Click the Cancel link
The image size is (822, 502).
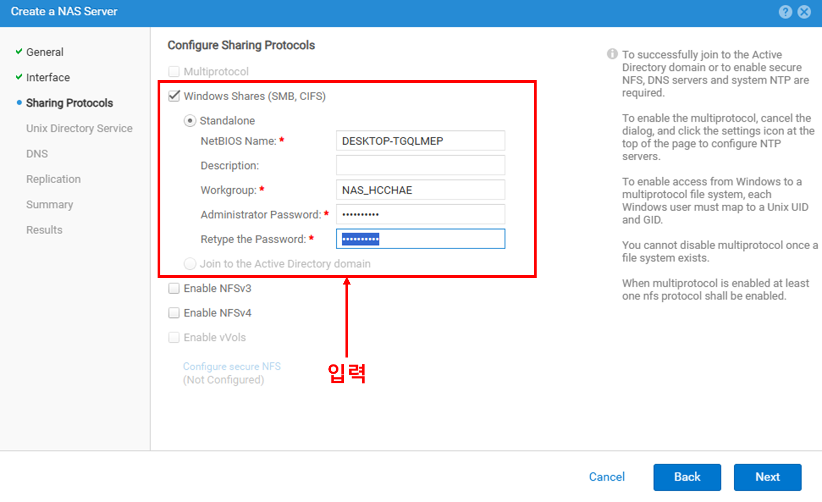point(606,477)
